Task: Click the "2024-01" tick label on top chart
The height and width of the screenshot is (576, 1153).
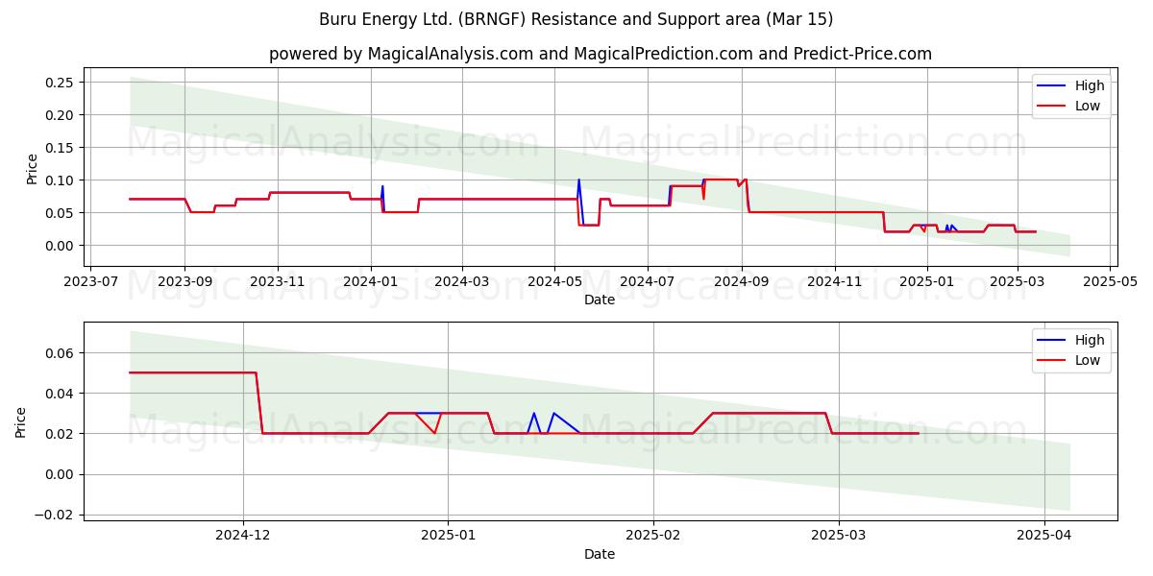Action: click(x=370, y=282)
